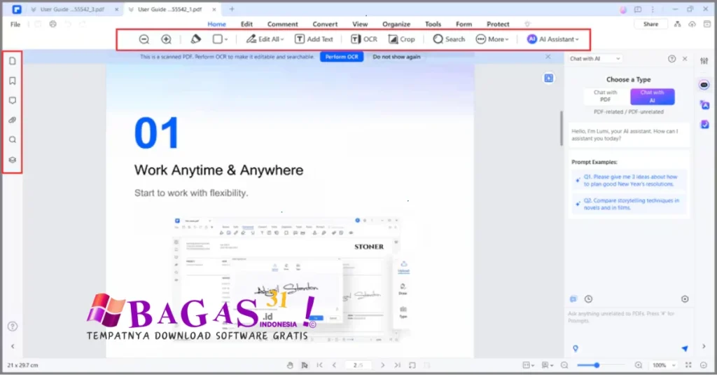Click the zoom out magnifier in the toolbar

144,39
